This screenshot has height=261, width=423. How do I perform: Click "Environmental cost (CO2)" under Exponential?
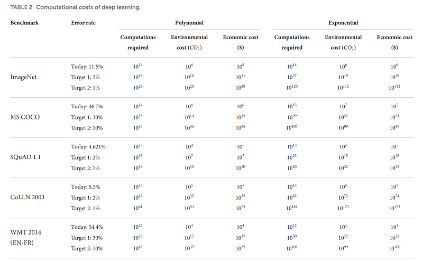click(x=343, y=42)
